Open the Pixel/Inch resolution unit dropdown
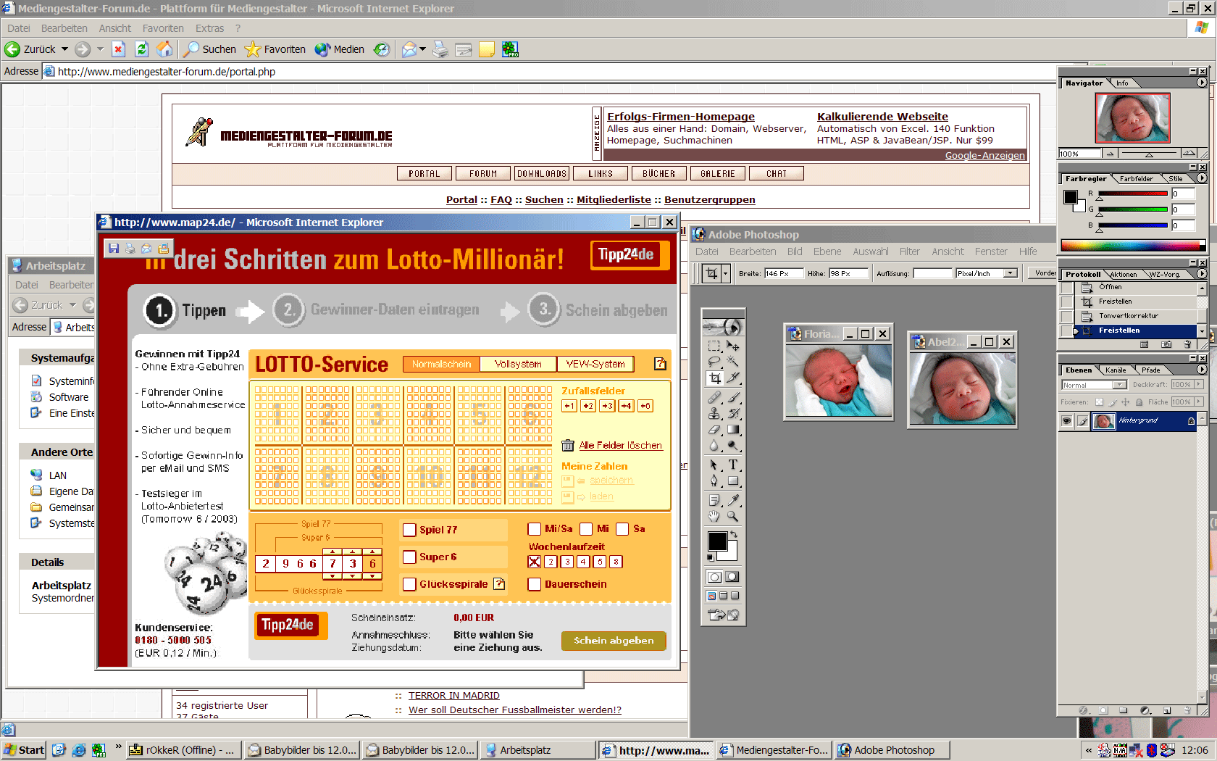Viewport: 1217px width, 761px height. coord(1010,273)
